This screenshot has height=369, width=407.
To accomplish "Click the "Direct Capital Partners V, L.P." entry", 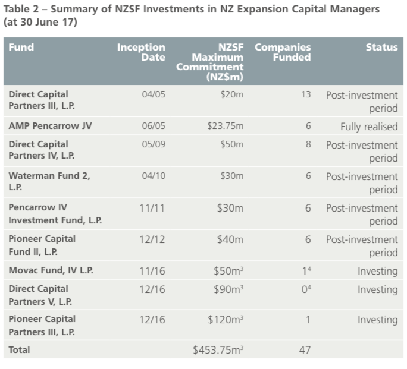I will point(39,296).
